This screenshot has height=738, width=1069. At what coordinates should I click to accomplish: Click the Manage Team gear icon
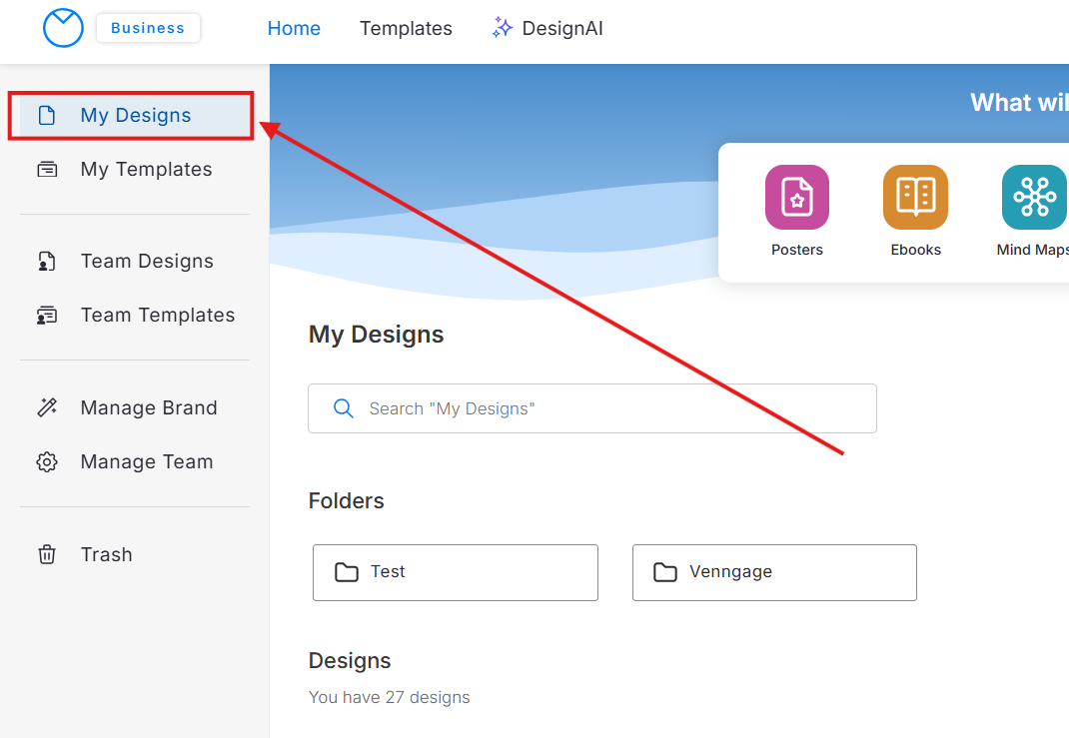coord(47,461)
